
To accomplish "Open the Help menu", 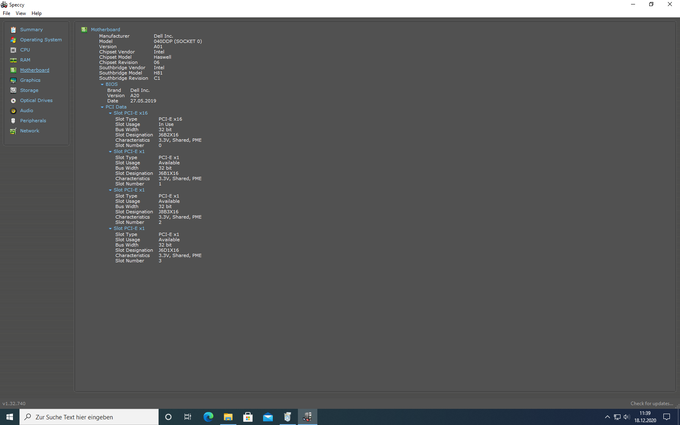I will tap(36, 13).
